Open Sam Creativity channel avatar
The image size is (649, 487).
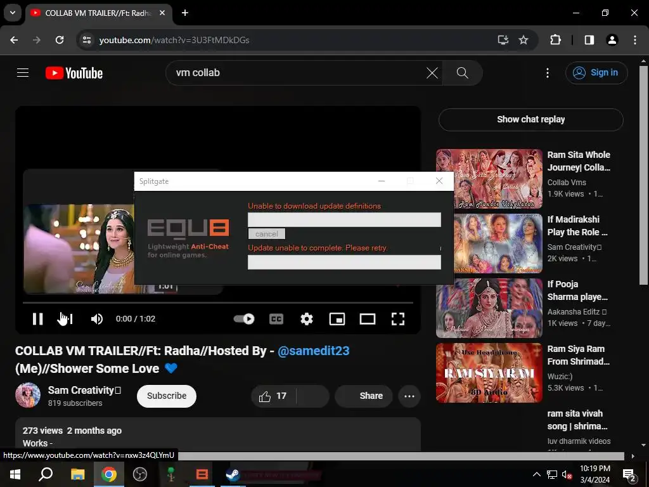coord(28,395)
